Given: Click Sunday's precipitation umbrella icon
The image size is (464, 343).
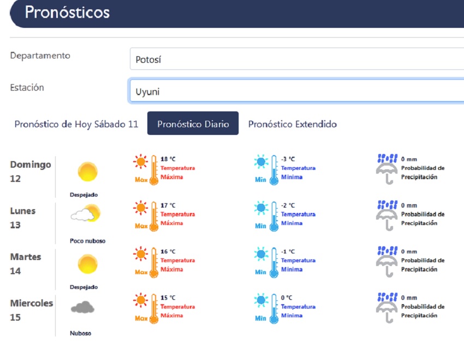Looking at the screenshot, I should [387, 169].
